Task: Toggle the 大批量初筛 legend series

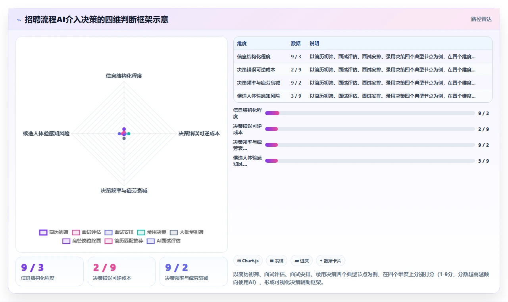Action: point(187,232)
